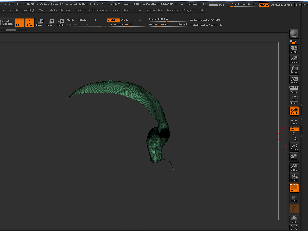Open the Layer menu

point(24,10)
